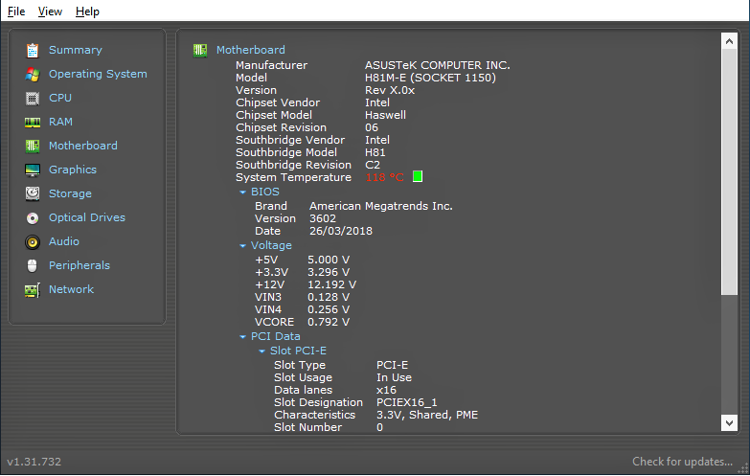Click the ASUSTeK COMPUTER INC. manufacturer value
Screen dimensions: 750x476
437,65
